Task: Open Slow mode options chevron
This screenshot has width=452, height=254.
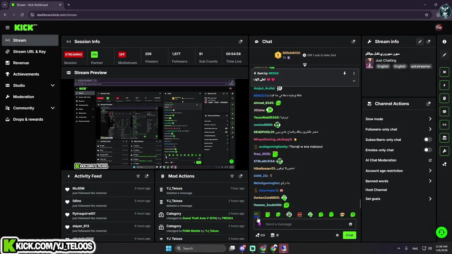Action: pos(430,119)
